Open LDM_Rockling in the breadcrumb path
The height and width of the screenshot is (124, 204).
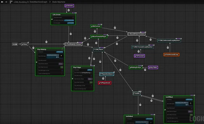coord(20,2)
